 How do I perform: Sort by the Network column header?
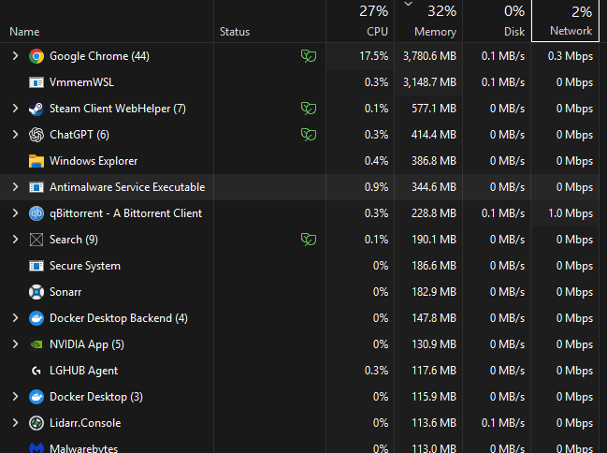click(570, 31)
